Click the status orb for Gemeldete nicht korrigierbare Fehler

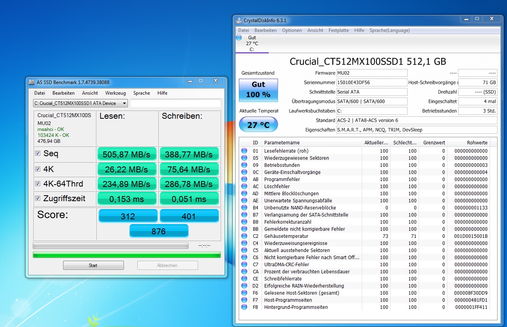(x=244, y=229)
